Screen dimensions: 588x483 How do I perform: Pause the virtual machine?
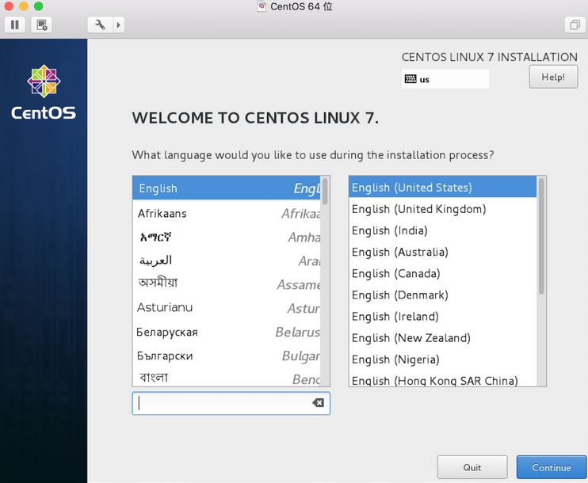14,25
